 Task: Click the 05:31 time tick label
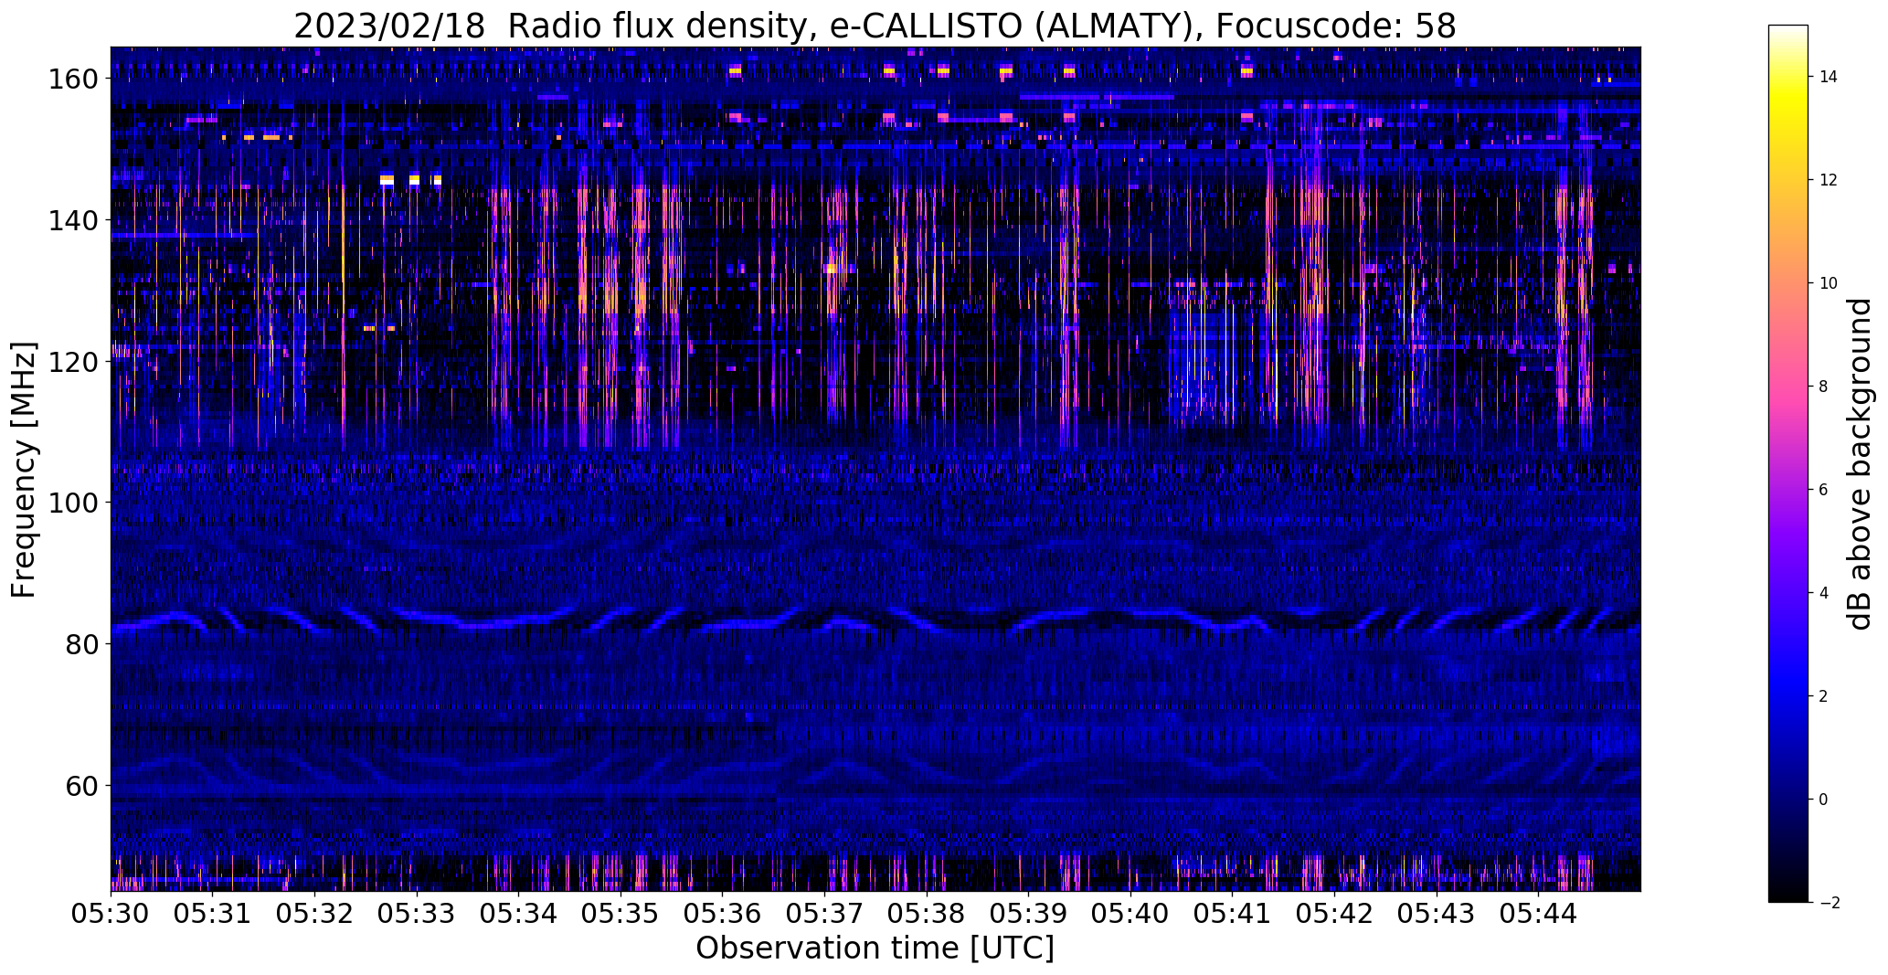tap(213, 914)
